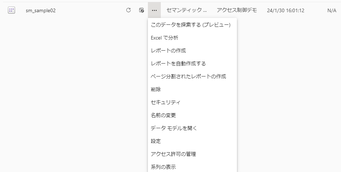Viewport: 341px width, 172px height.
Task: Select アクセス許可の管理
Action: (x=192, y=154)
